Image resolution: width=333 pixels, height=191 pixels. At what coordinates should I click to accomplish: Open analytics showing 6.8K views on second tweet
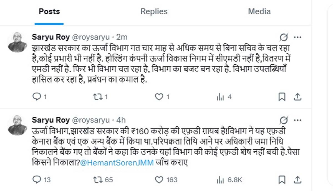220,180
